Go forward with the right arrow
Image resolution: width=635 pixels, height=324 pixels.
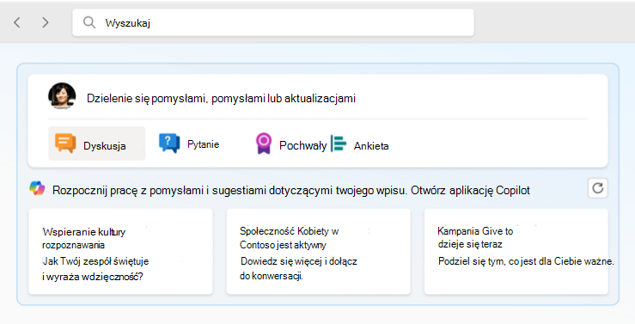[46, 22]
